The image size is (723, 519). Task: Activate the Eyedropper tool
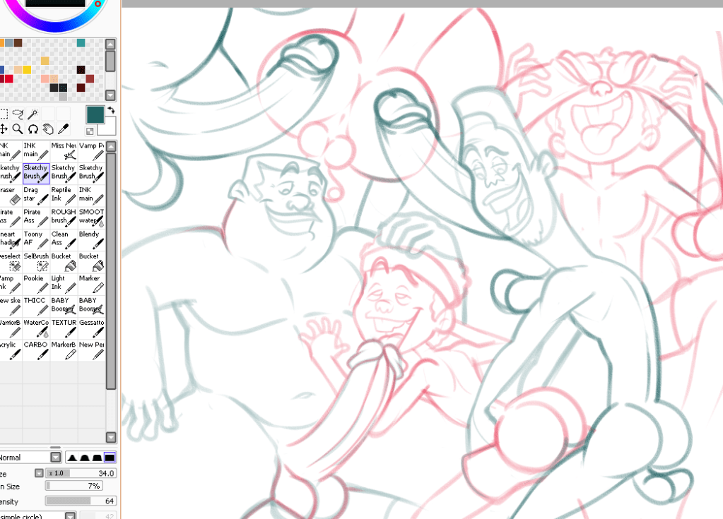tap(64, 129)
